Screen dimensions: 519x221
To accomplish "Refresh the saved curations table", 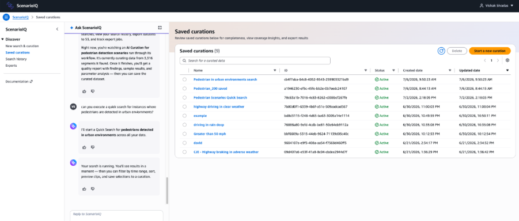I will (441, 51).
